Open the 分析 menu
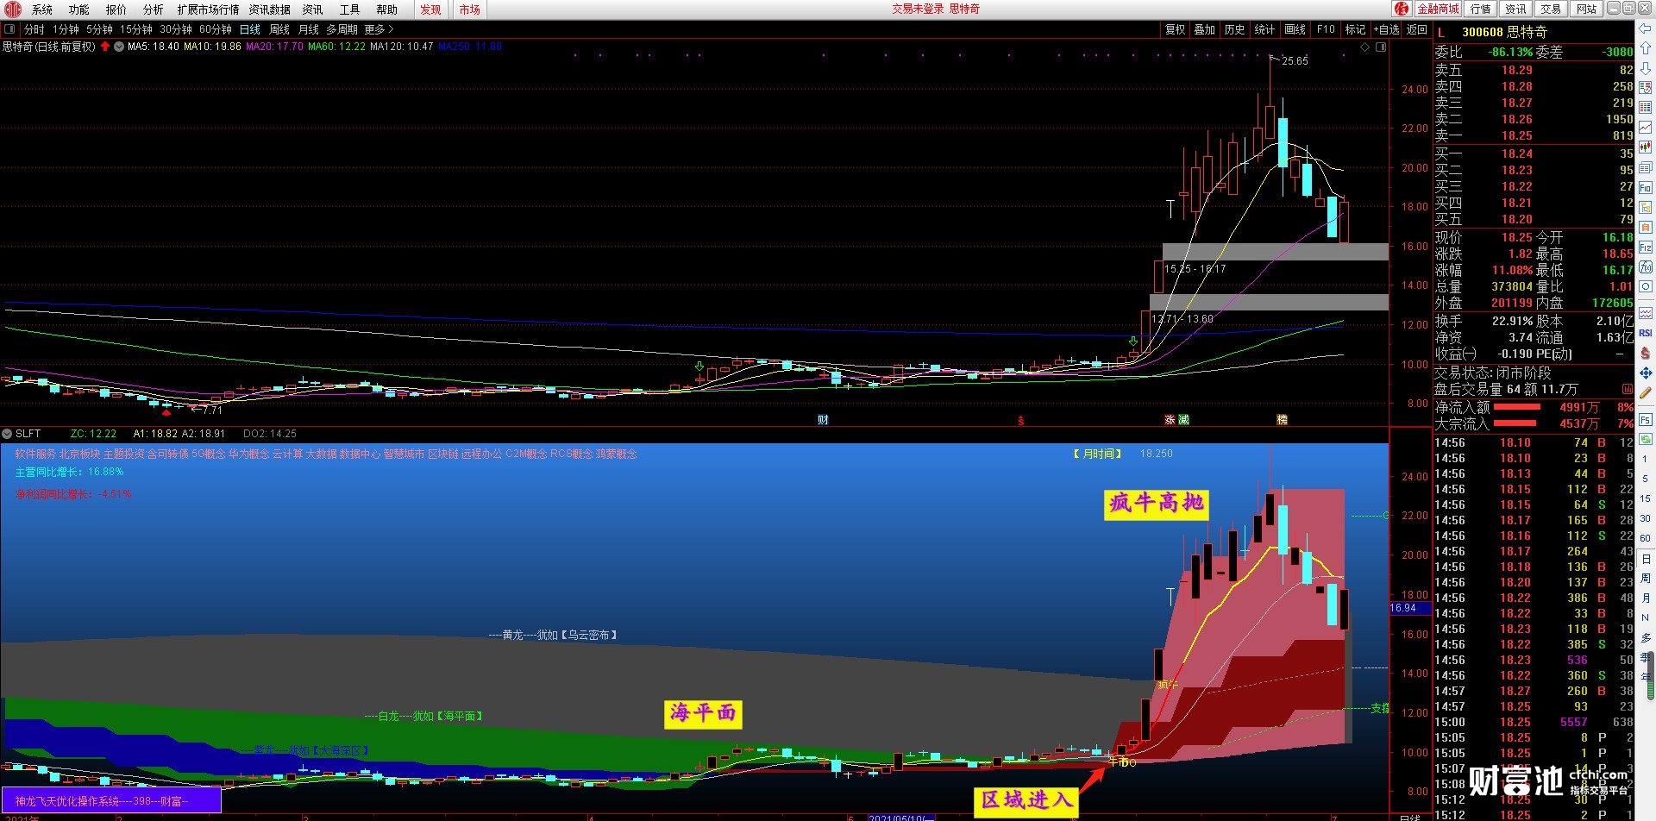 click(154, 9)
